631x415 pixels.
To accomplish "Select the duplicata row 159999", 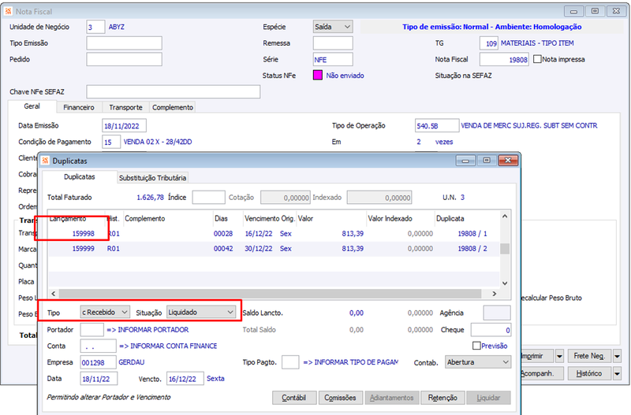I will (274, 249).
